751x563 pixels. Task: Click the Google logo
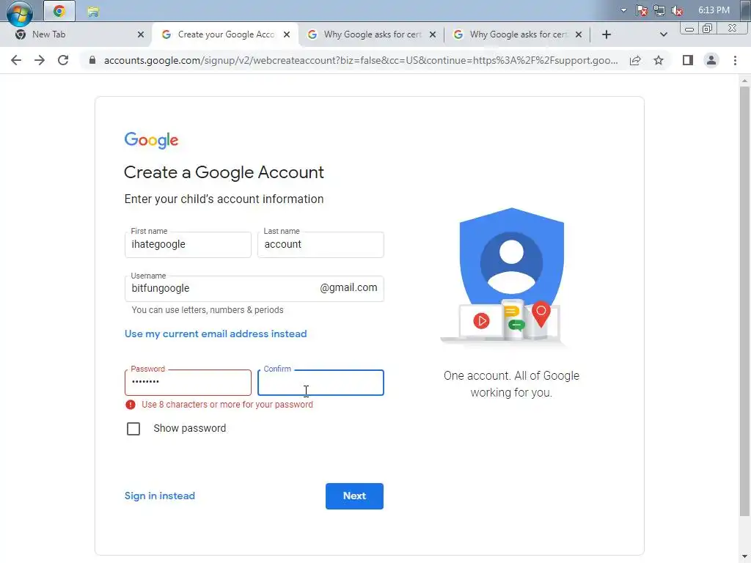(x=151, y=140)
